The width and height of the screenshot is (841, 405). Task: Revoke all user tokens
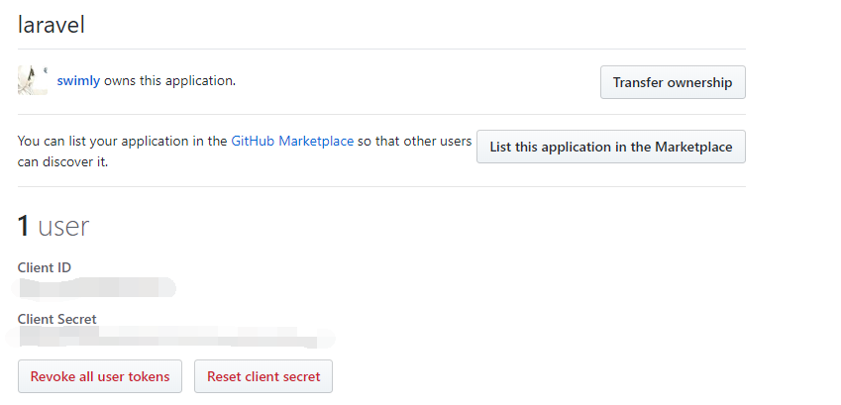click(100, 376)
